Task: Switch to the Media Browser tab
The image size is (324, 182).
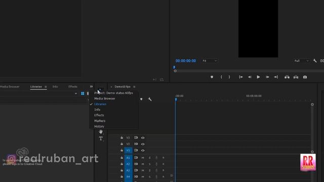Action: [10, 86]
